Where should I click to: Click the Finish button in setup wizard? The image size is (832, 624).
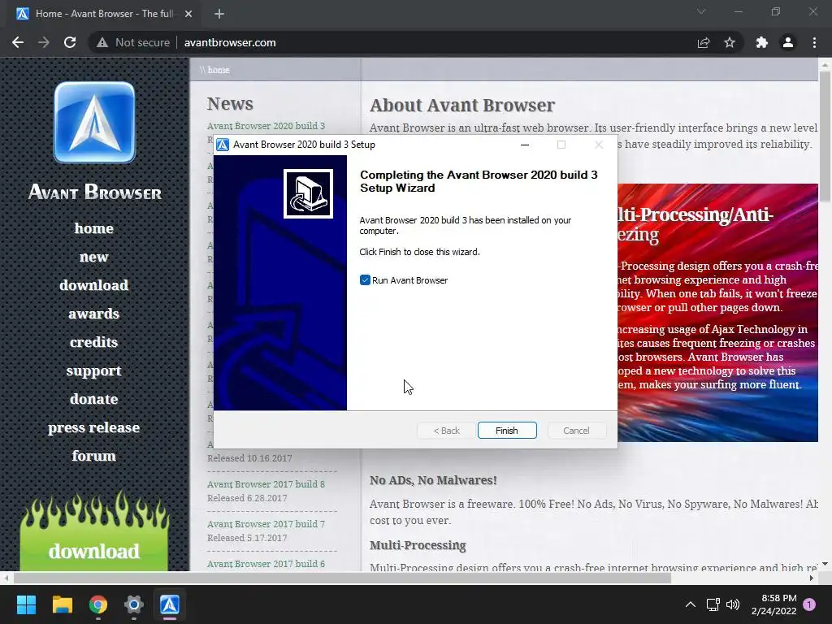pos(507,431)
